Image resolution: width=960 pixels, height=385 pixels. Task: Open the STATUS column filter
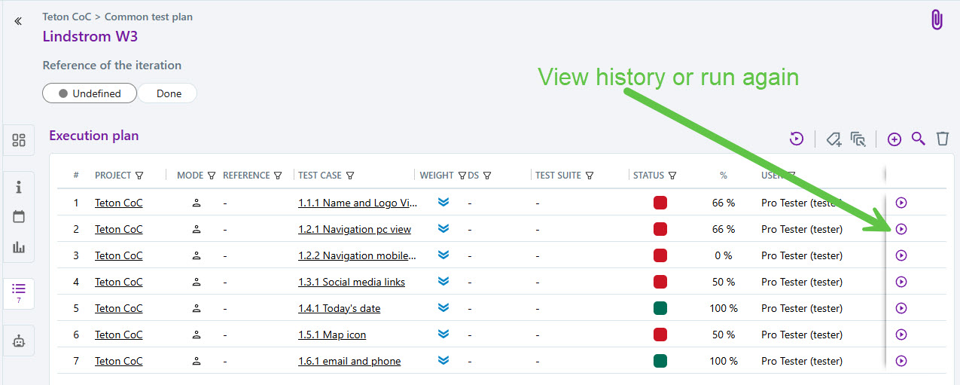[672, 176]
